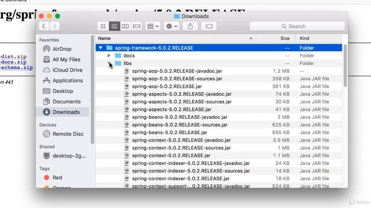Open the -docs.zip link in browser

click(13, 62)
